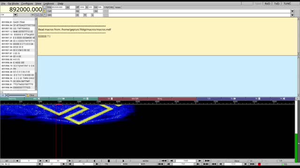Screen dimensions: 300x168
Task: Click the waterfall rewind double arrow icon
Action: pos(164,161)
